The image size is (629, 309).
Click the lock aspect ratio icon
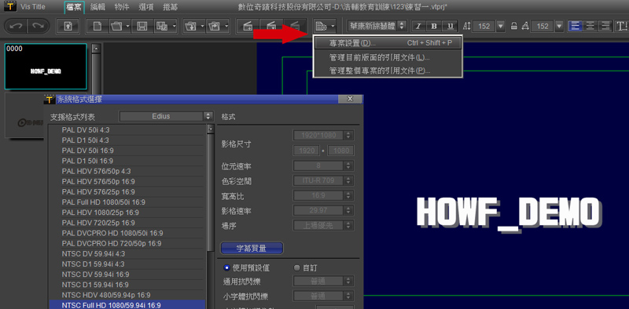[513, 27]
